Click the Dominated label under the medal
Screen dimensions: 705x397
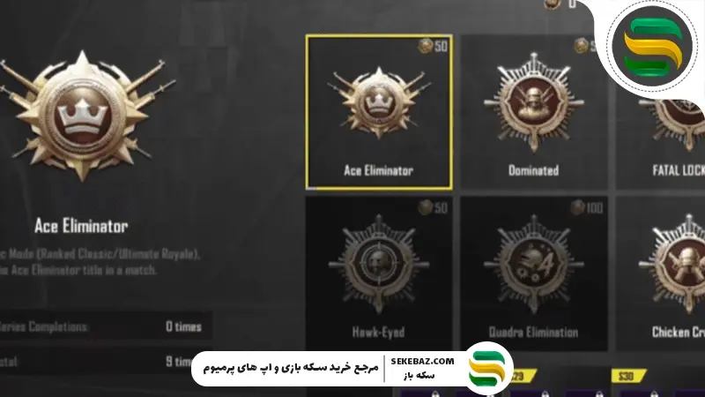point(534,170)
